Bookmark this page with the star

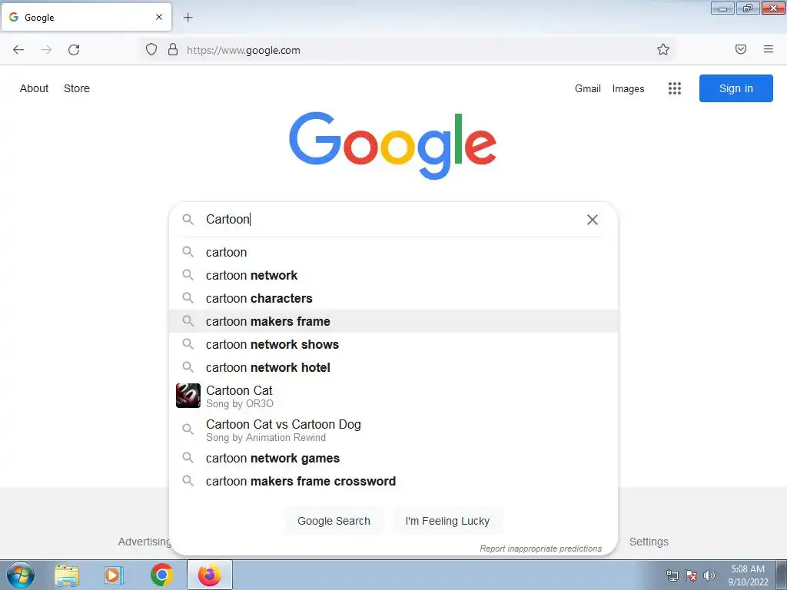[x=663, y=49]
